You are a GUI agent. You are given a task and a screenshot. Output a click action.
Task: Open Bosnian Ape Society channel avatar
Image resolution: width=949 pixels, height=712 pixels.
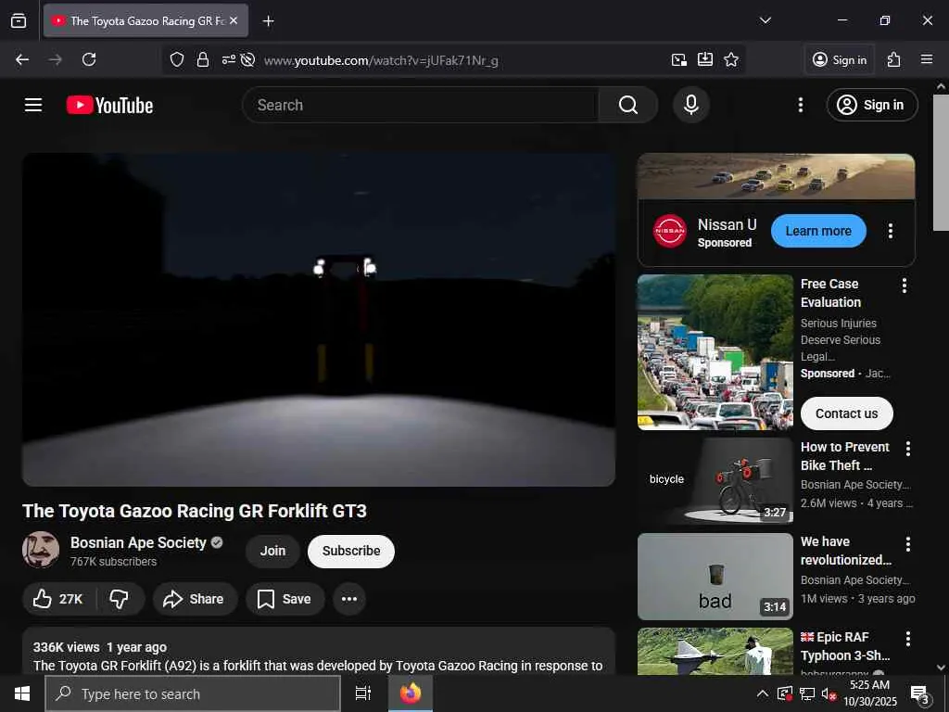[41, 550]
